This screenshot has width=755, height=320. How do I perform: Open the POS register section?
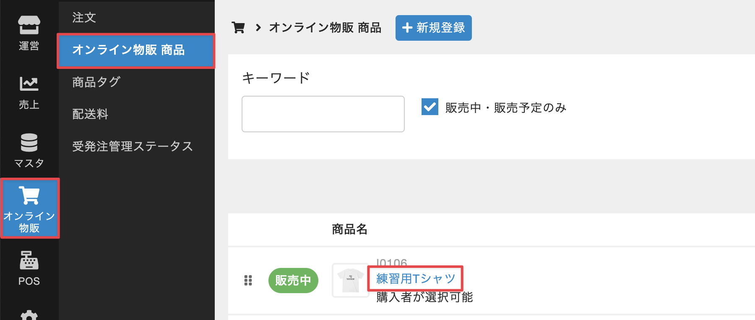pyautogui.click(x=29, y=268)
